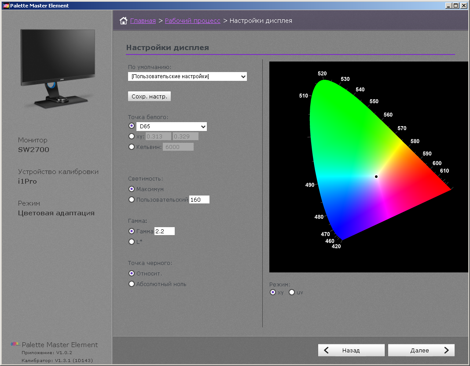Image resolution: width=470 pixels, height=366 pixels.
Task: Open the D65 white point dropdown
Action: [171, 127]
